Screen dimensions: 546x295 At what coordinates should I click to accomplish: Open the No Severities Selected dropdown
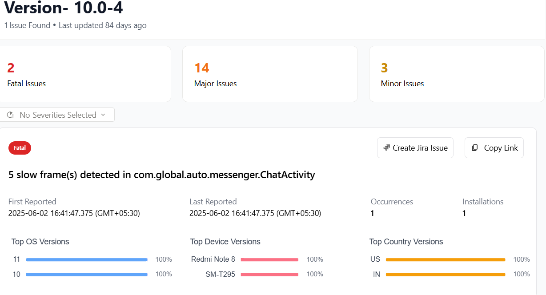point(58,115)
